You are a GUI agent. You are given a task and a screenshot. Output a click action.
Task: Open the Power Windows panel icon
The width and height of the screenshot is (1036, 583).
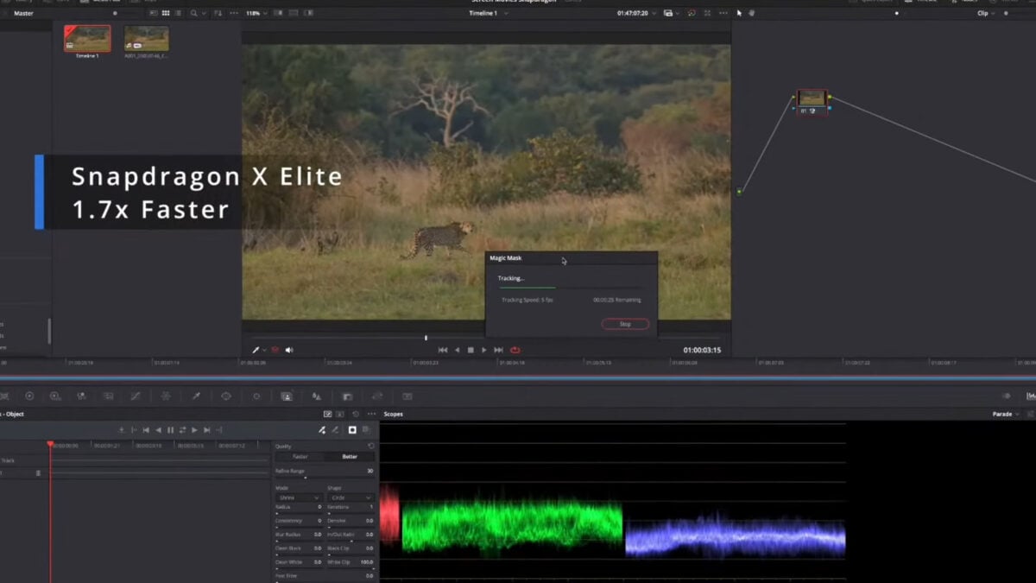click(226, 396)
